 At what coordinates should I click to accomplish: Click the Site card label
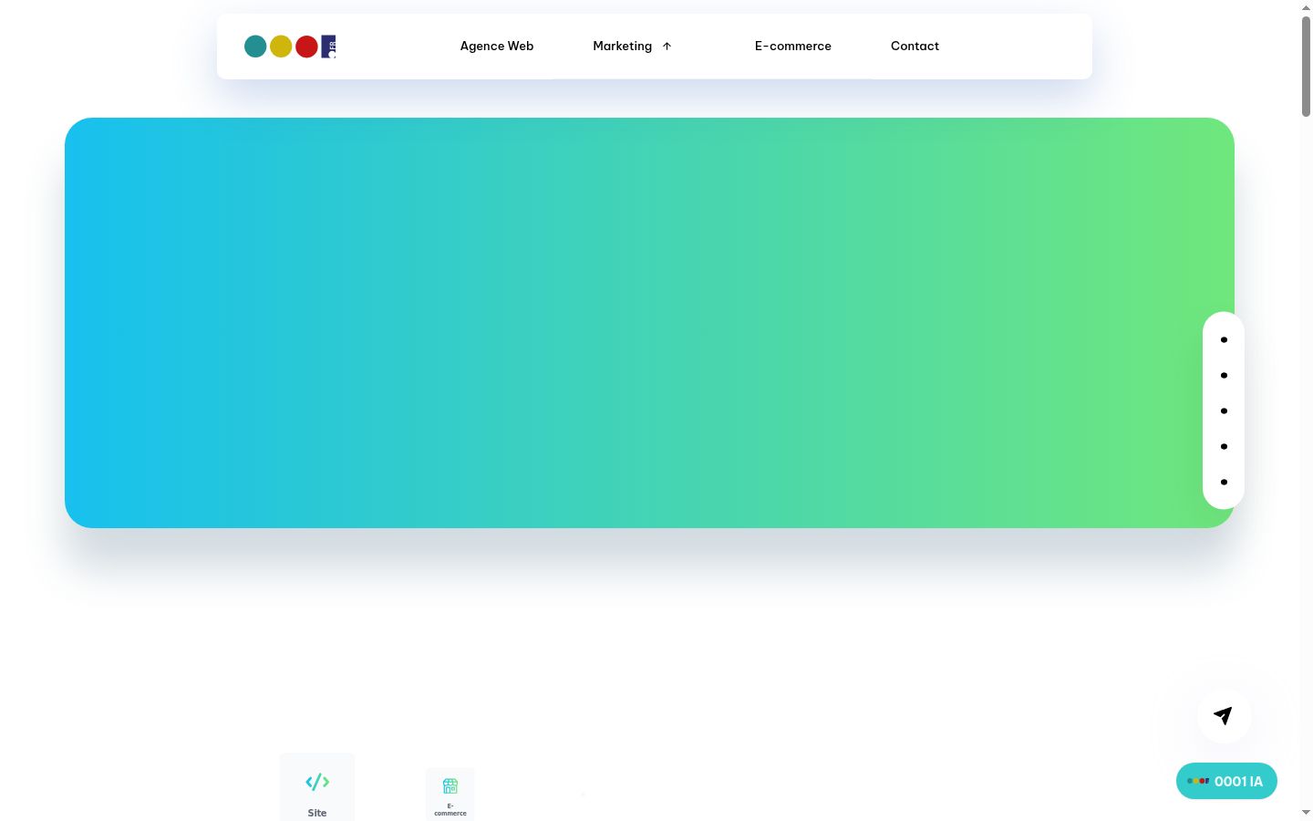click(317, 813)
